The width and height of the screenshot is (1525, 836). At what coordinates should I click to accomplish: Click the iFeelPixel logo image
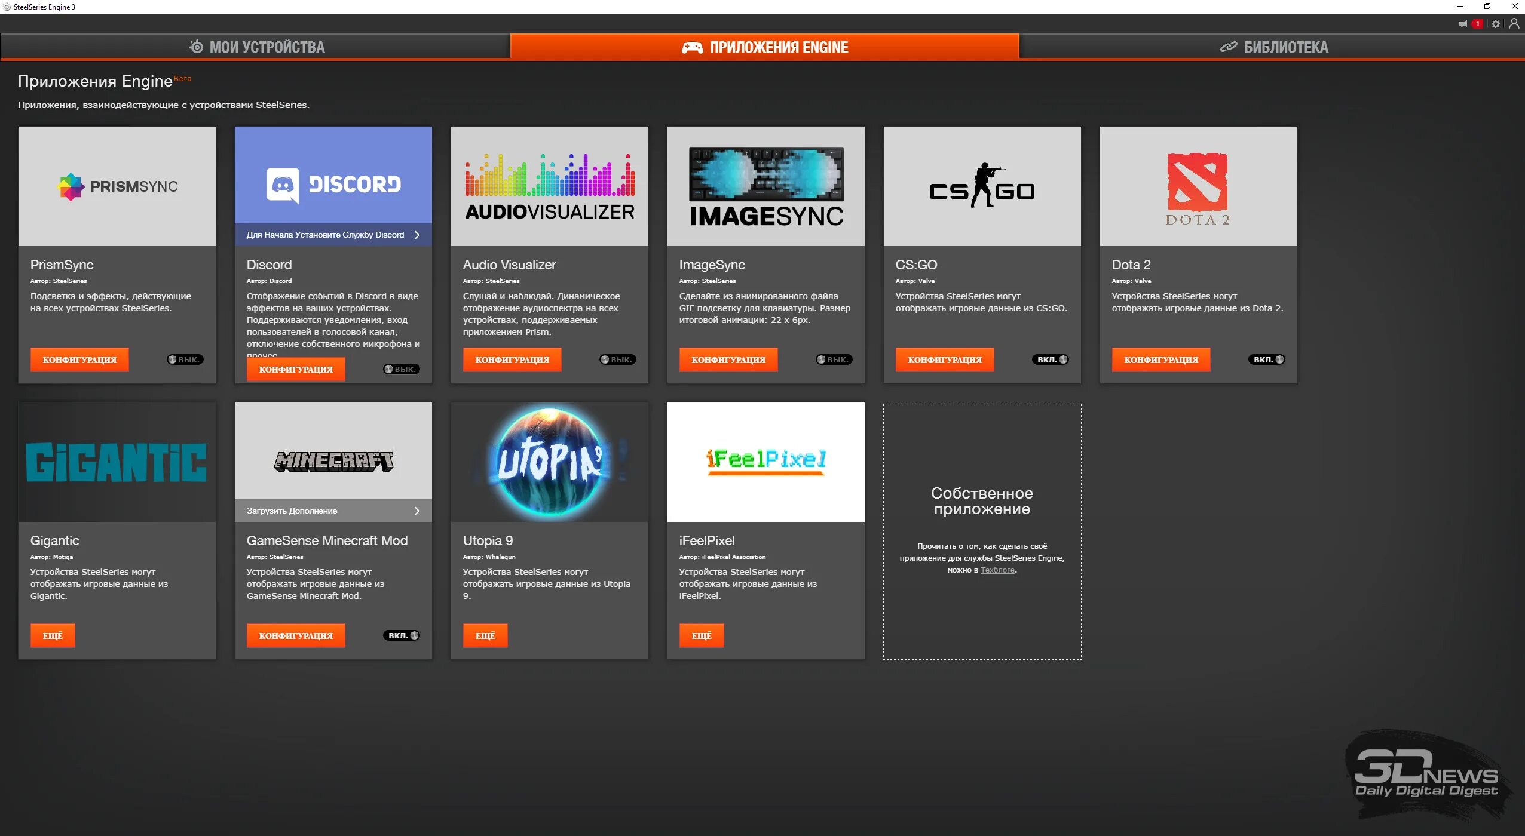point(765,461)
